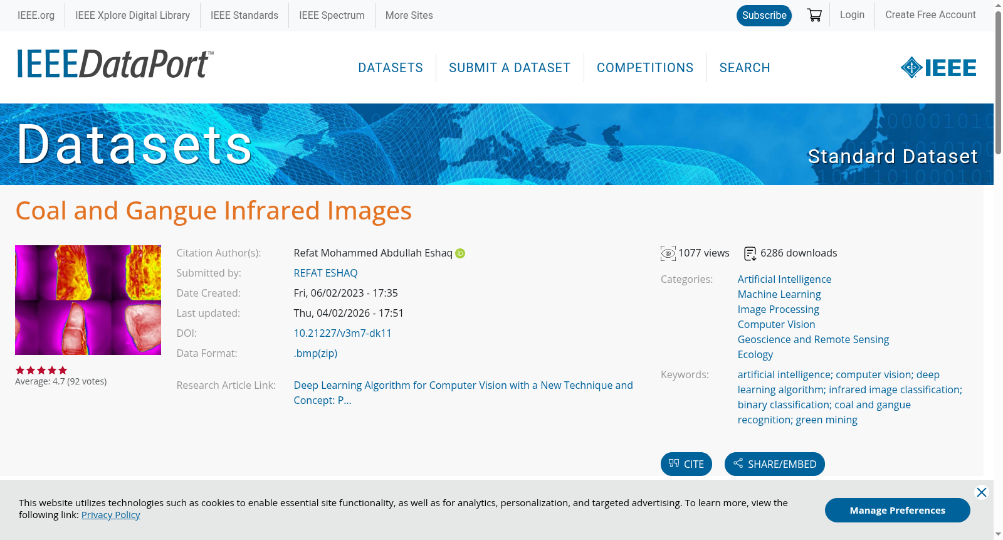Open the Privacy Policy link

[x=111, y=515]
